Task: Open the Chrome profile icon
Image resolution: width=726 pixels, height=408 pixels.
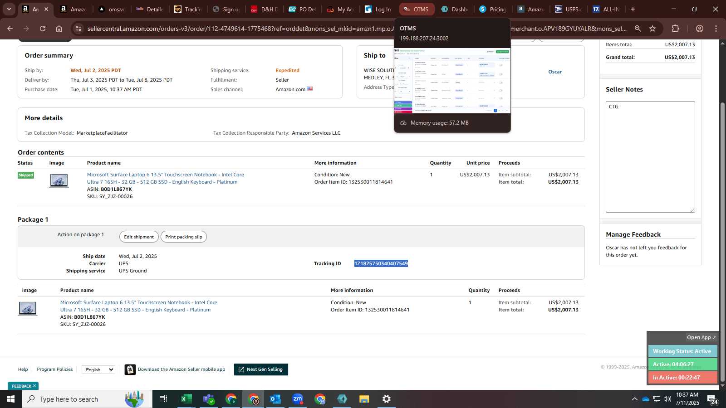Action: 700,29
